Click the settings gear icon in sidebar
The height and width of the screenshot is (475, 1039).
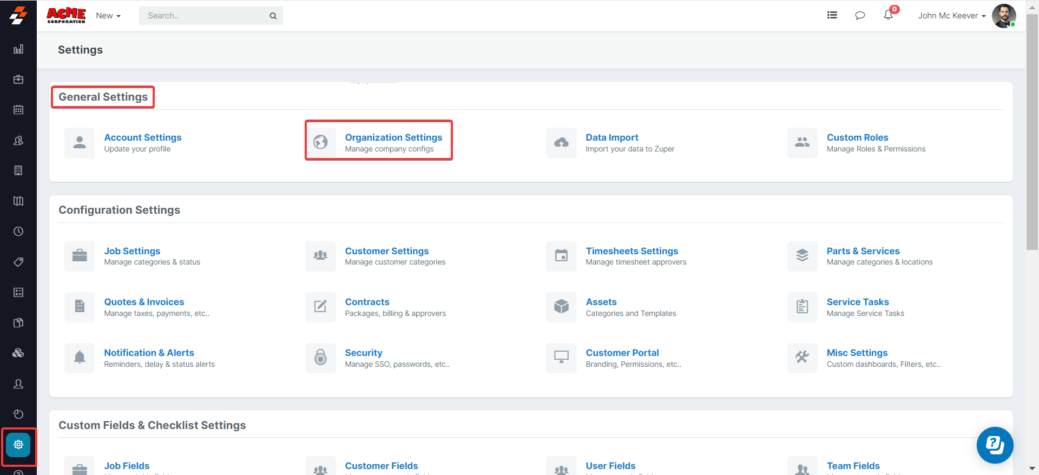coord(18,445)
